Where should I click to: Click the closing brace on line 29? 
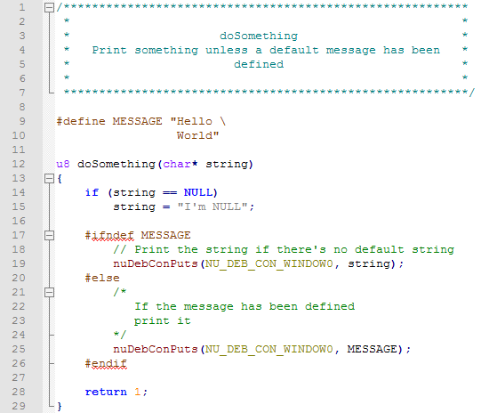[x=60, y=406]
